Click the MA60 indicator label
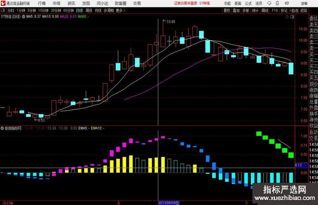Viewport: 318px width, 205px height. pyautogui.click(x=83, y=16)
